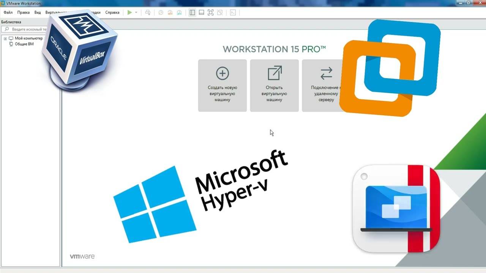Open the Справка menu
The image size is (486, 273).
pos(112,13)
